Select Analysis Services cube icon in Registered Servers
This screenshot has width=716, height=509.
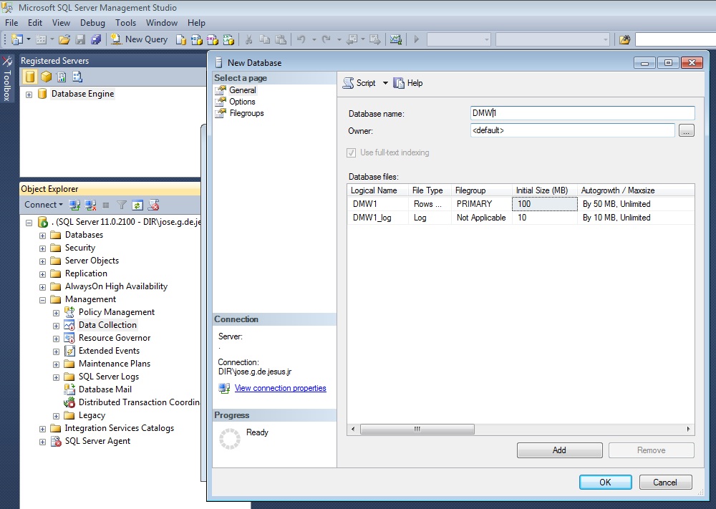click(x=46, y=77)
